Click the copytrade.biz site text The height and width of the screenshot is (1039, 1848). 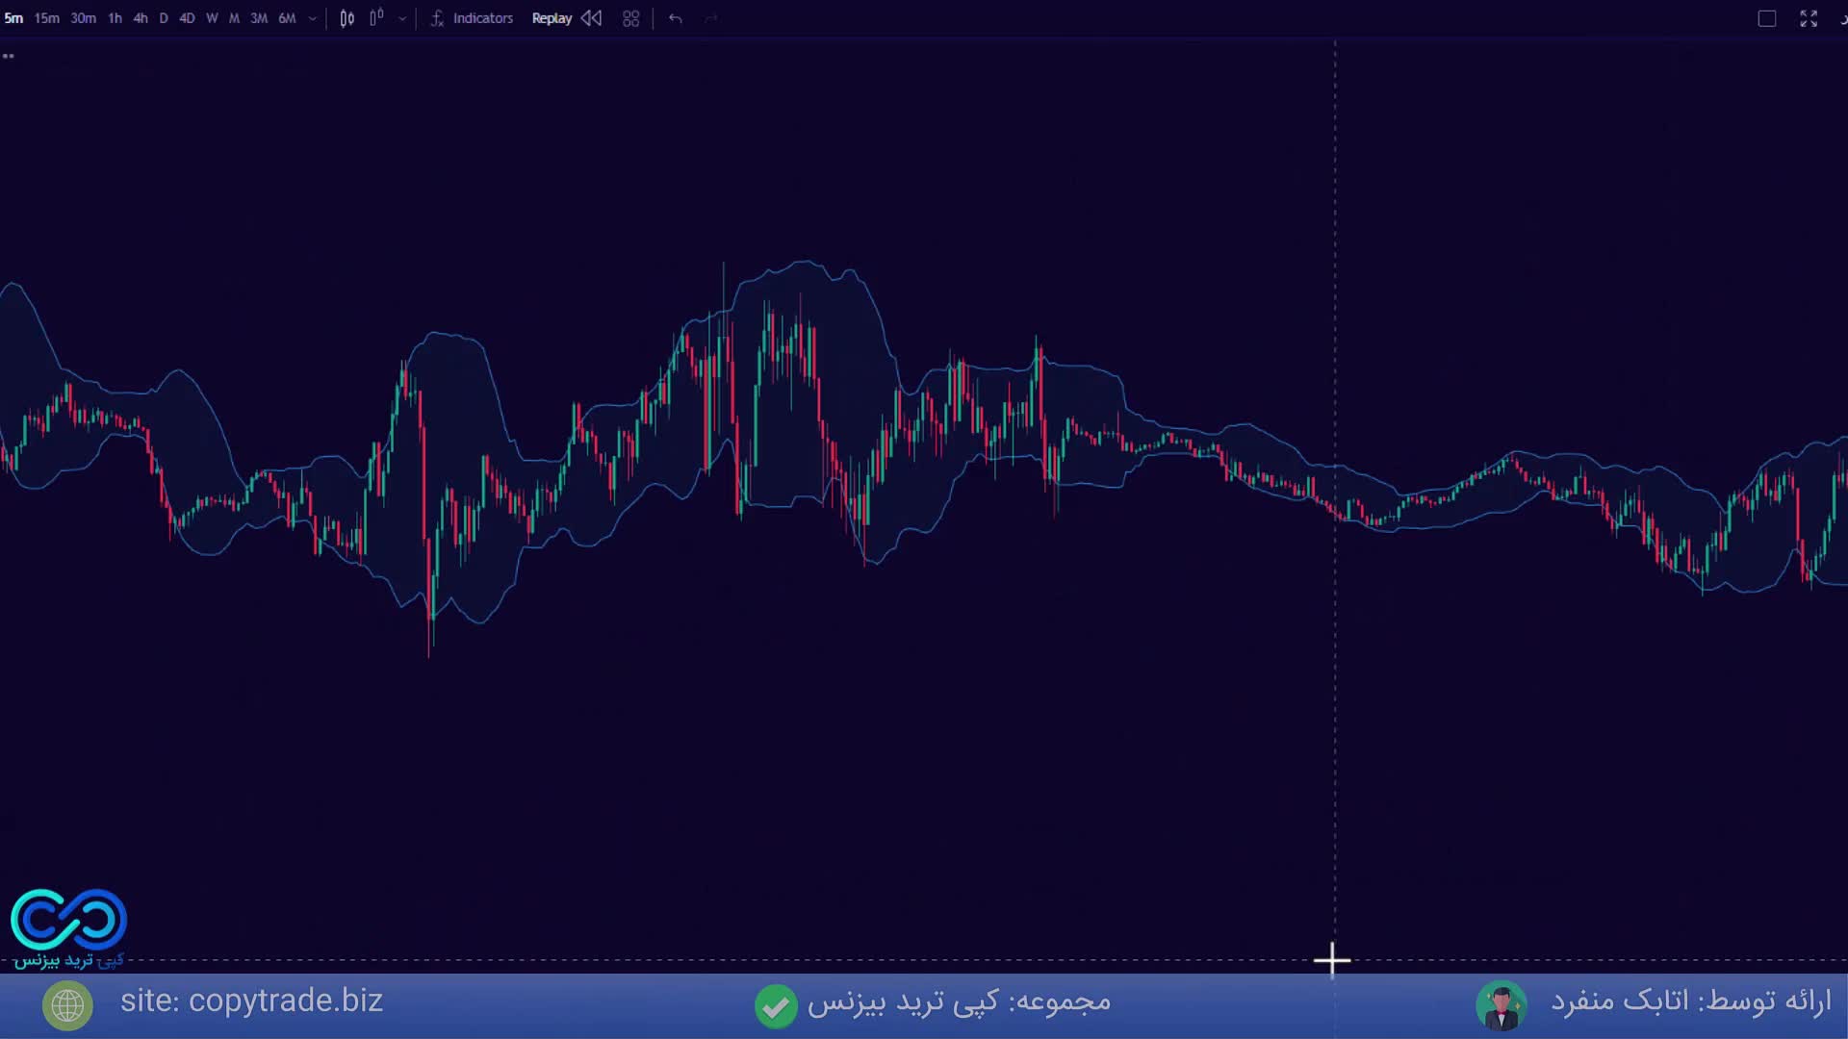coord(251,1001)
